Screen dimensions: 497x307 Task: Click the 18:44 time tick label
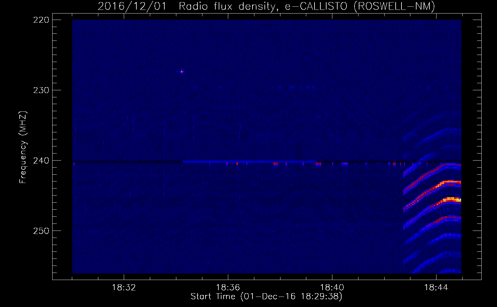(436, 288)
